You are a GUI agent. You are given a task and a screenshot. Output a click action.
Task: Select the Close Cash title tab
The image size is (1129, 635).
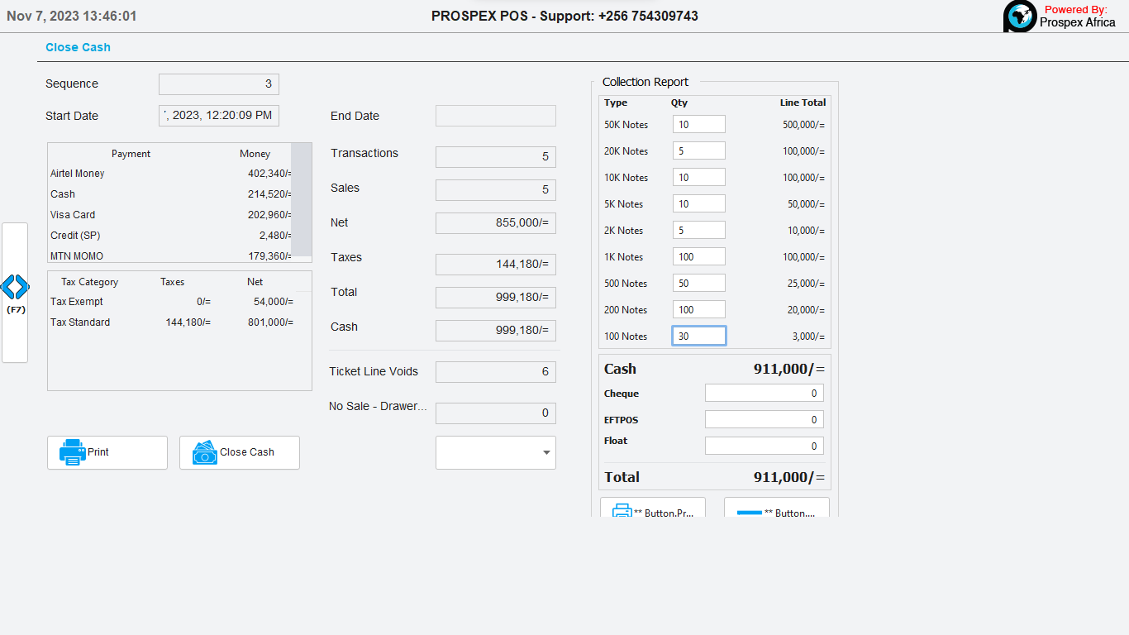(78, 47)
